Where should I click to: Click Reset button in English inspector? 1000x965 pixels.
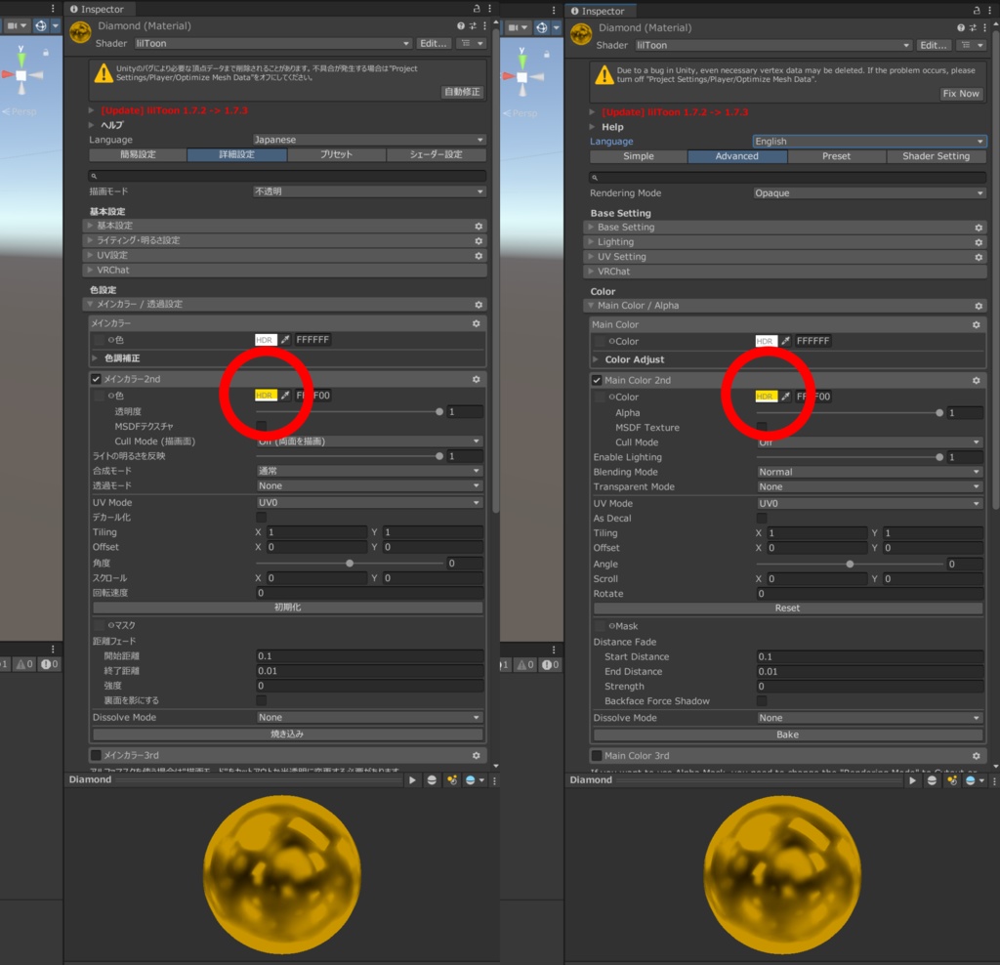click(788, 608)
